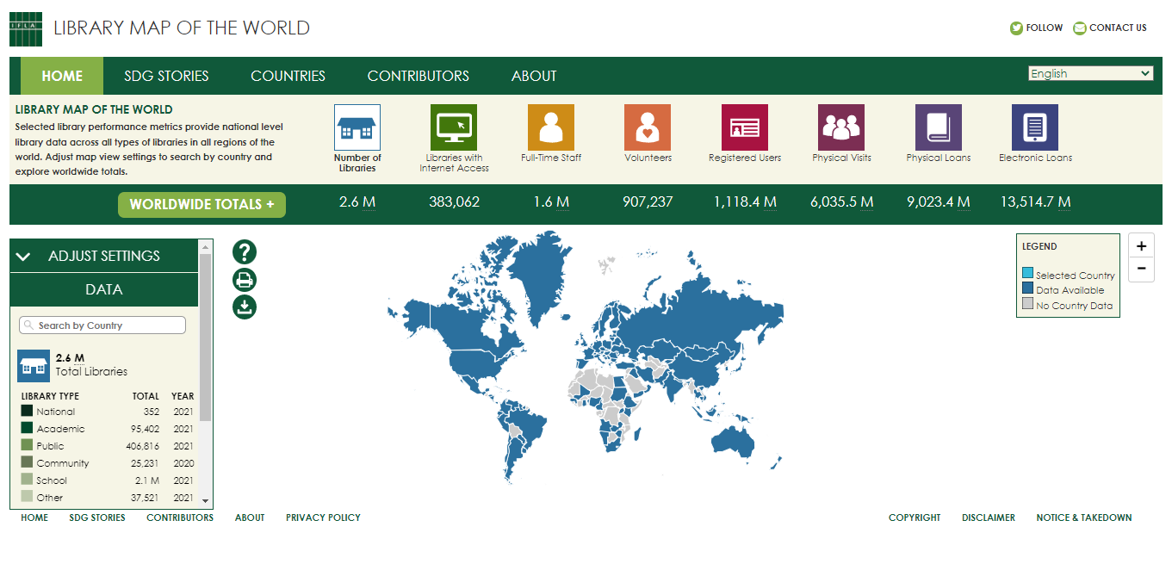Click the Public library type color swatch
The width and height of the screenshot is (1172, 564).
pyautogui.click(x=27, y=445)
